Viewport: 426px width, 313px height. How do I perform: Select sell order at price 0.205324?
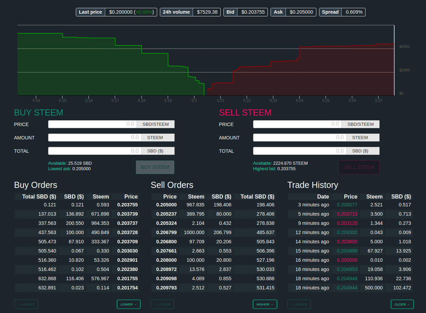click(214, 223)
